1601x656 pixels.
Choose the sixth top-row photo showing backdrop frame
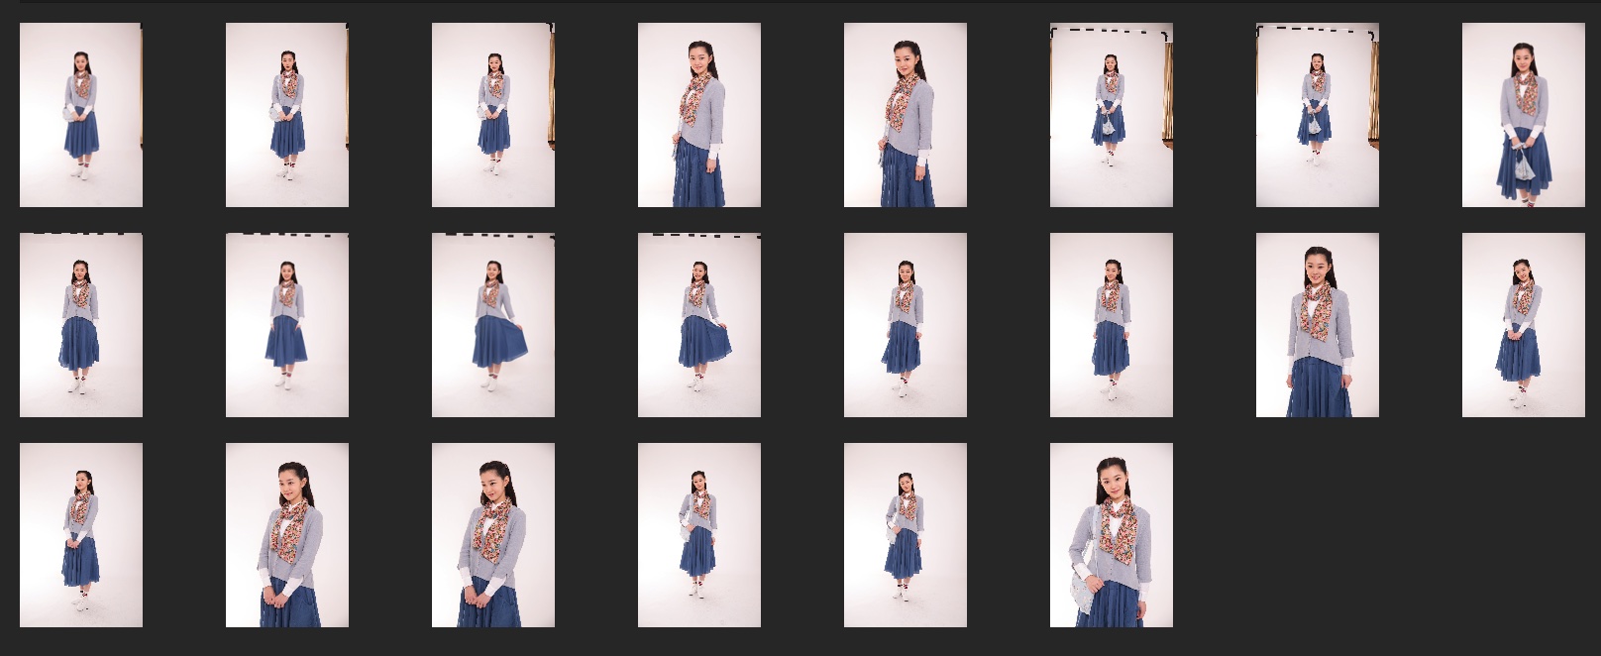pyautogui.click(x=1112, y=115)
